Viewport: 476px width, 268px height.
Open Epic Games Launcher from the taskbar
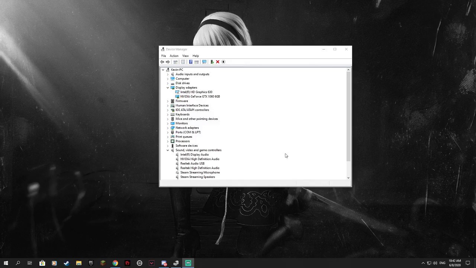pyautogui.click(x=91, y=263)
